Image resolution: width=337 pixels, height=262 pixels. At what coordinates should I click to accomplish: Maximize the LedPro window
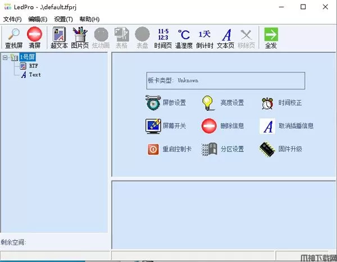303,7
